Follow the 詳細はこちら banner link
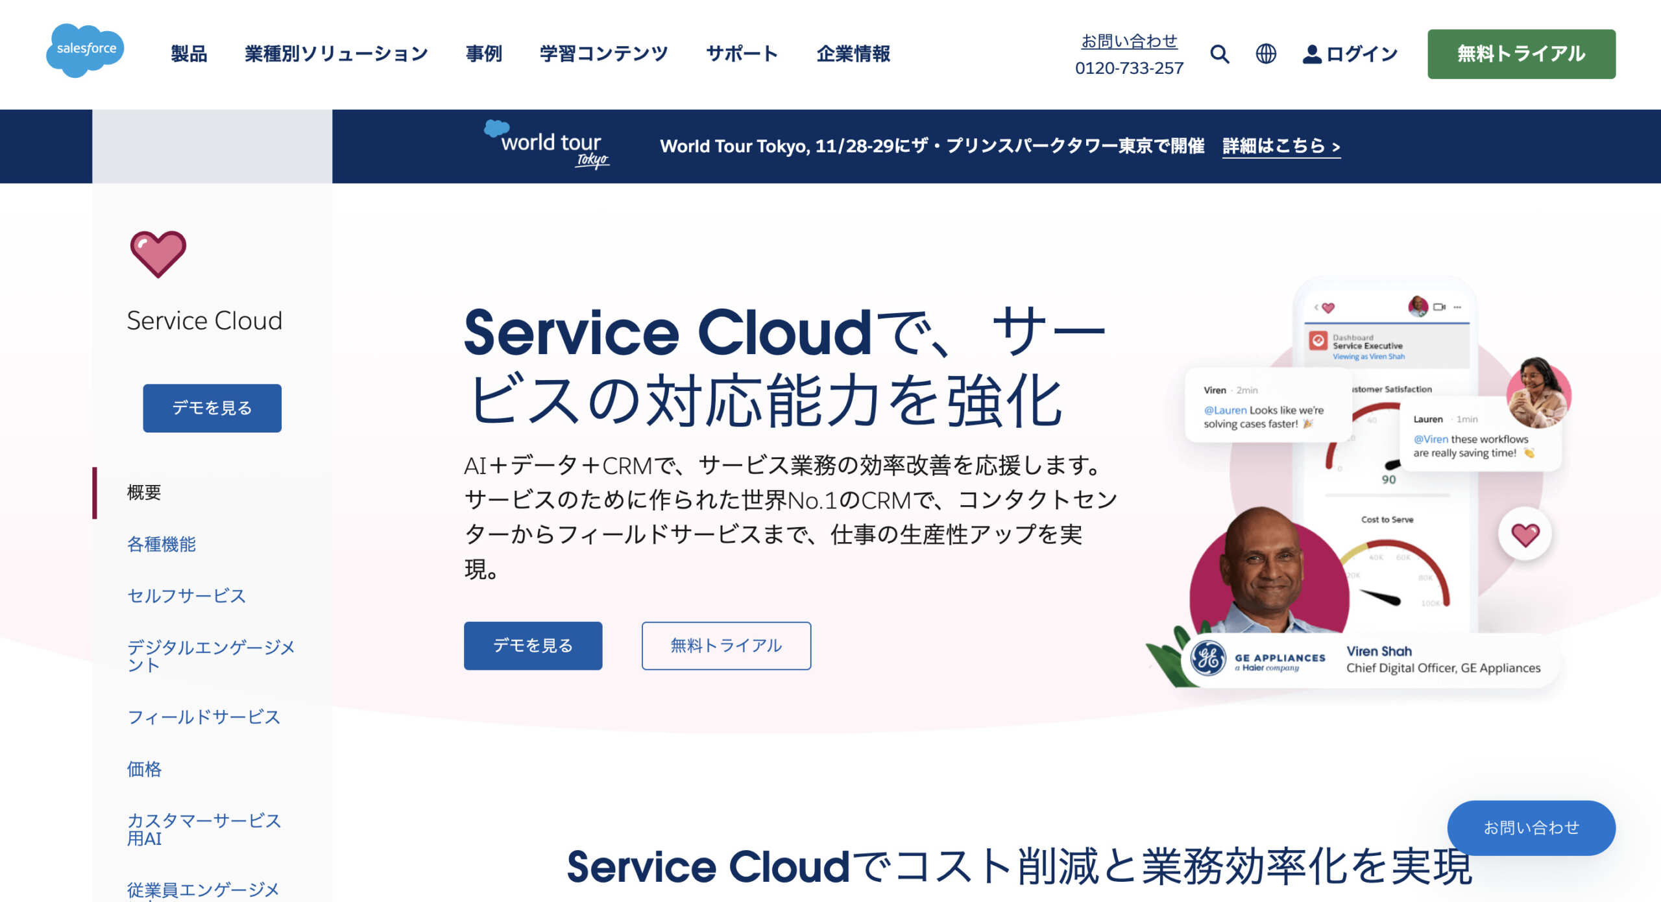The width and height of the screenshot is (1661, 902). (1281, 146)
